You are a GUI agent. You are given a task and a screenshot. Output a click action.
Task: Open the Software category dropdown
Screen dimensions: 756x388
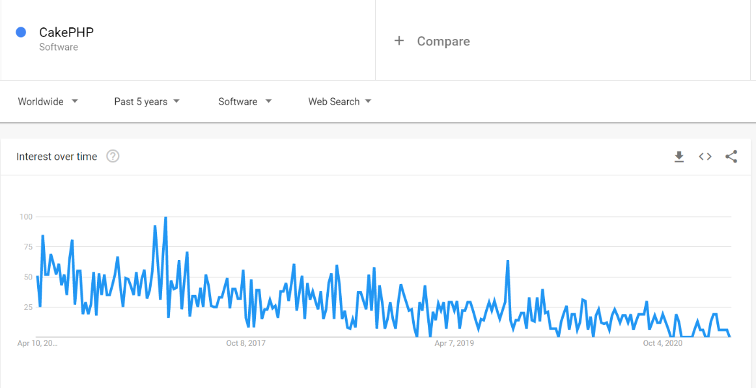pyautogui.click(x=238, y=101)
